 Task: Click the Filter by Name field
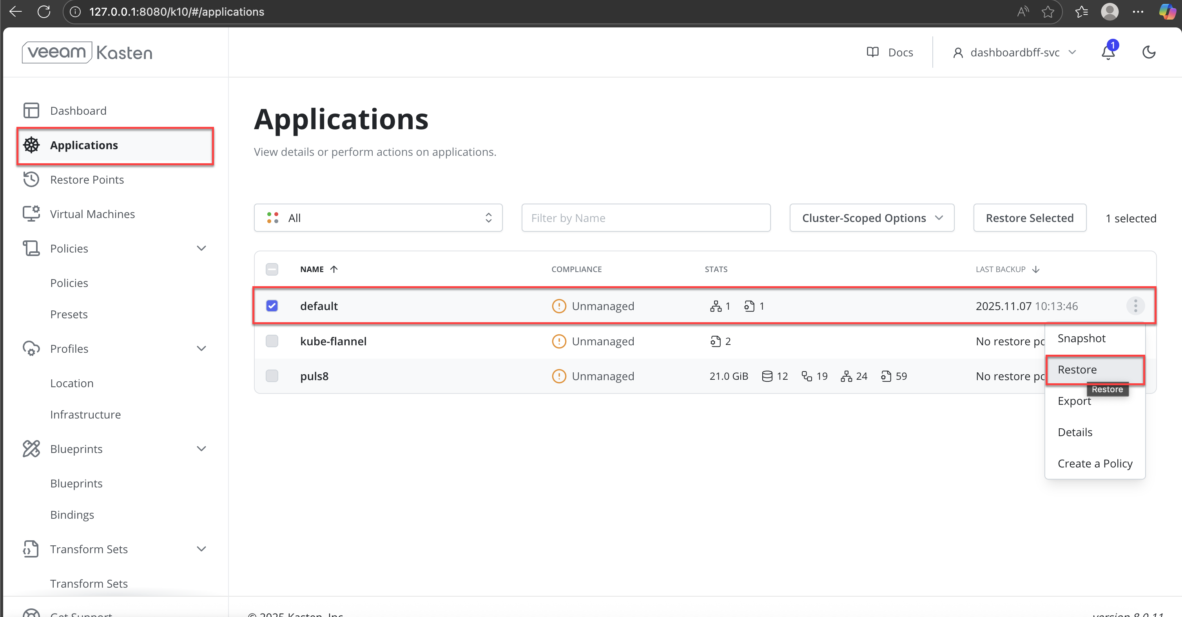point(645,218)
